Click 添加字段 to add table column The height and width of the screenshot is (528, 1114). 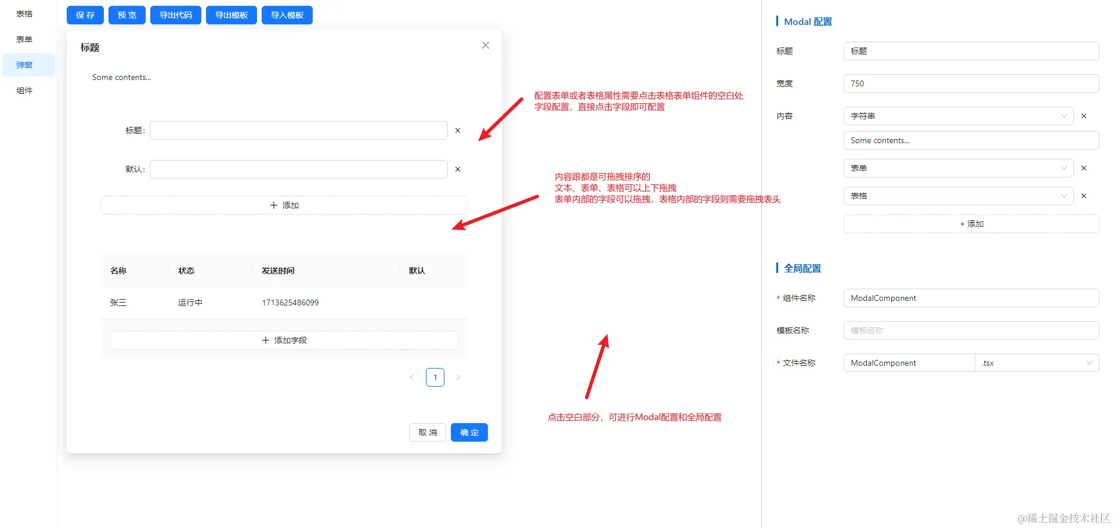point(284,340)
